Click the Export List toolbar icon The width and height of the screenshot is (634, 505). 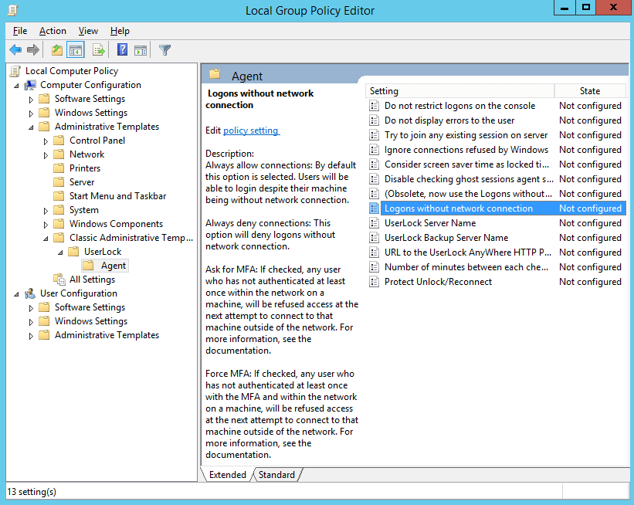(99, 50)
